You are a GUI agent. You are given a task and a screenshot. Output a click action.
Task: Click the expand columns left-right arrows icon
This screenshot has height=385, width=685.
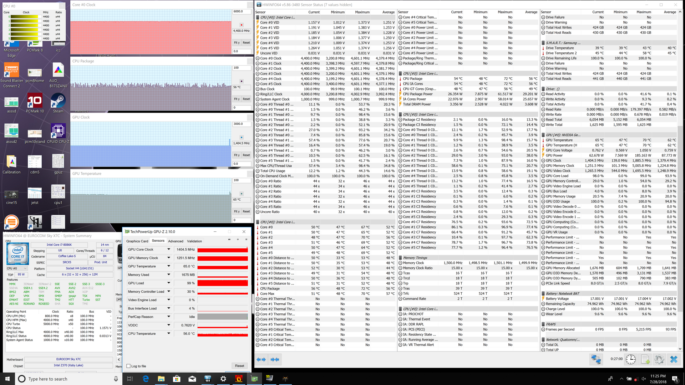tap(261, 359)
